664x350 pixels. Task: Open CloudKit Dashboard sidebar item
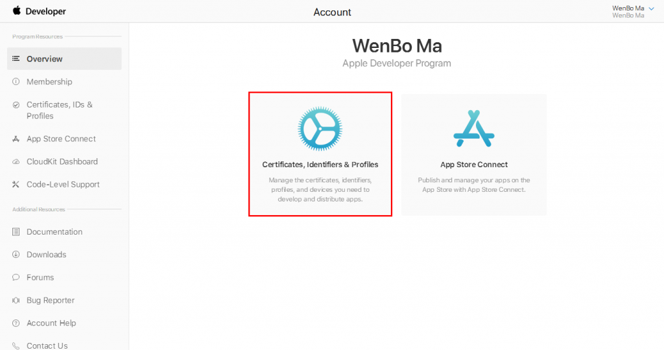coord(62,161)
